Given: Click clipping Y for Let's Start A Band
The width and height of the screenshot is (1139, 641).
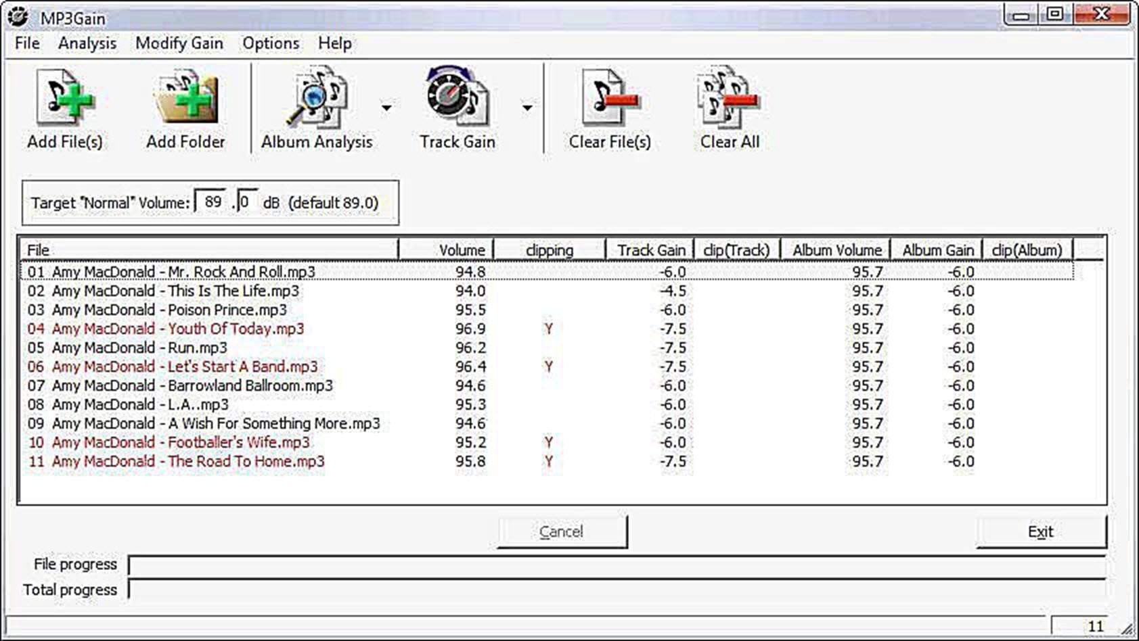Looking at the screenshot, I should (549, 366).
